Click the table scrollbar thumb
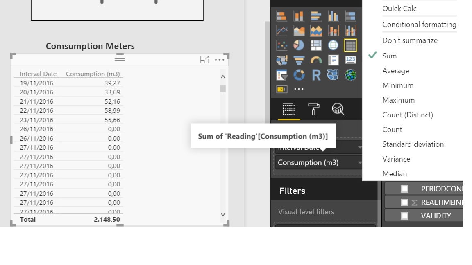Image resolution: width=472 pixels, height=265 pixels. point(223,89)
